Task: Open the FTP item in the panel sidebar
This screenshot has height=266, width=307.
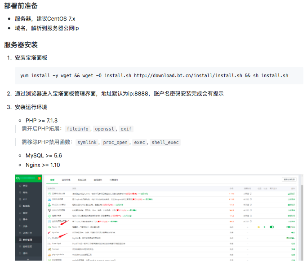Action: [x=28, y=199]
